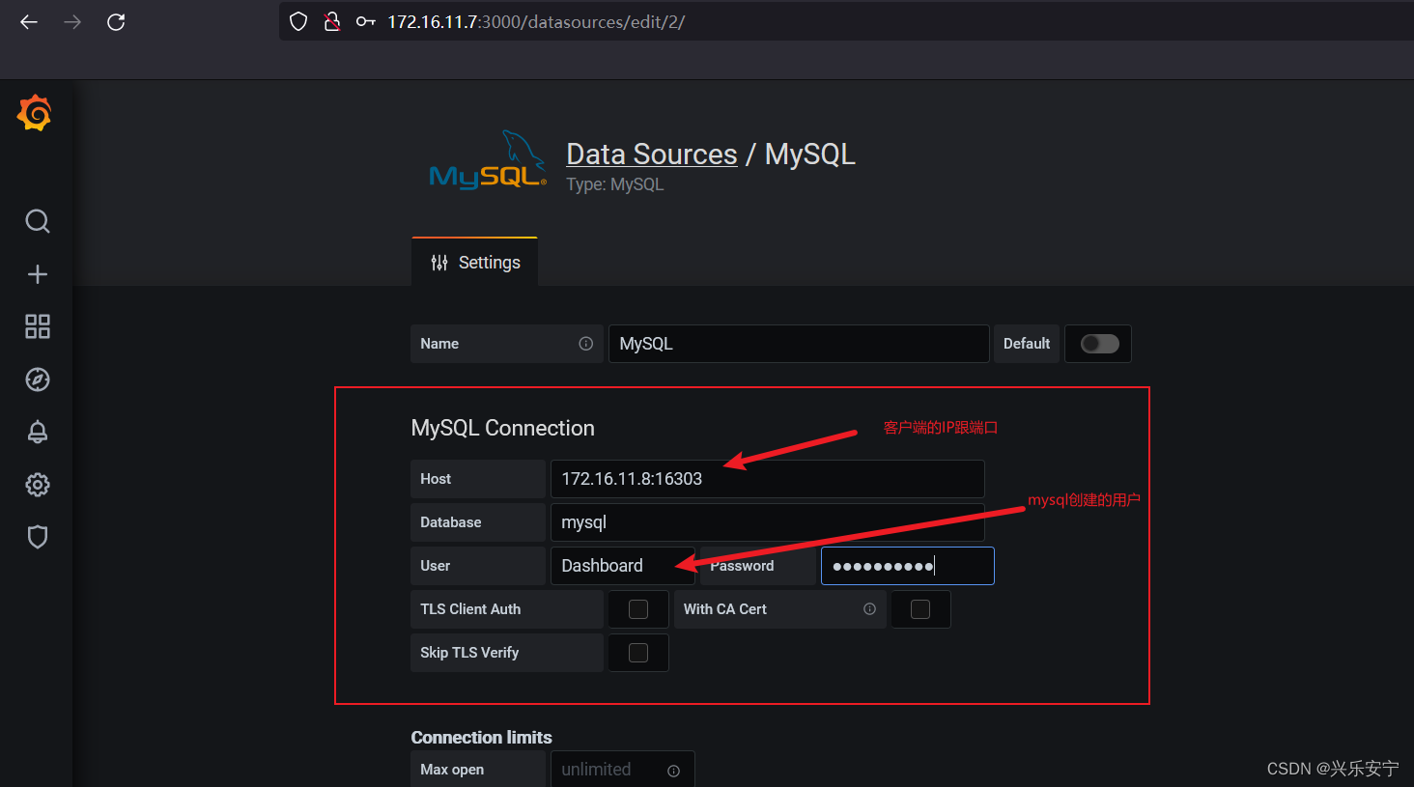
Task: Toggle the Default data source switch
Action: tap(1099, 344)
